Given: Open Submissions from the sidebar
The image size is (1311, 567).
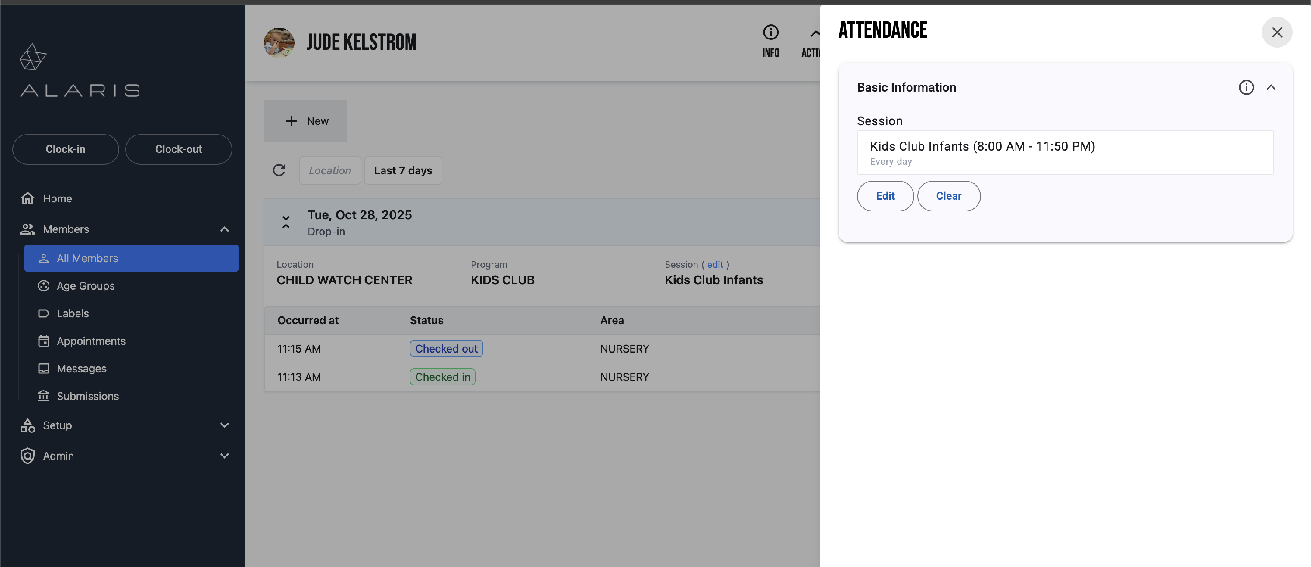Looking at the screenshot, I should 87,396.
